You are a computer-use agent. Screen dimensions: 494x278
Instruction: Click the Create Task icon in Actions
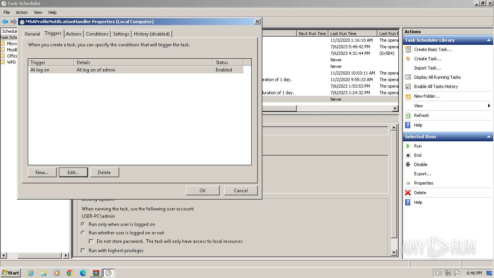[408, 59]
